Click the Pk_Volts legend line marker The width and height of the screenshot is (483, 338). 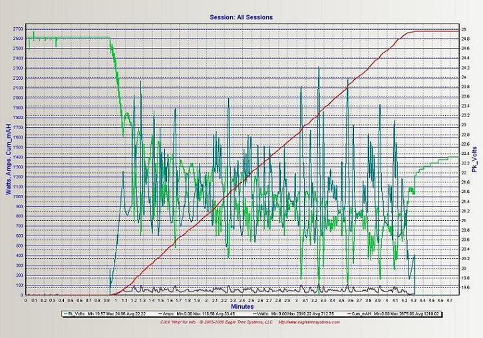coord(65,313)
